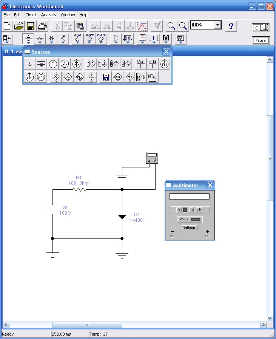Open the Basic components parts bin
Viewport: 276px width, 339px height.
click(40, 39)
